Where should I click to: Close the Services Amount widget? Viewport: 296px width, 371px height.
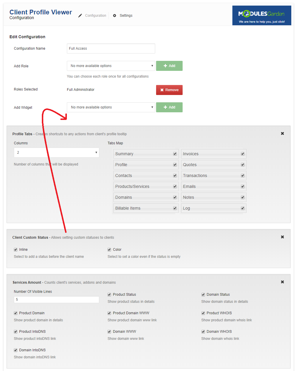282,282
